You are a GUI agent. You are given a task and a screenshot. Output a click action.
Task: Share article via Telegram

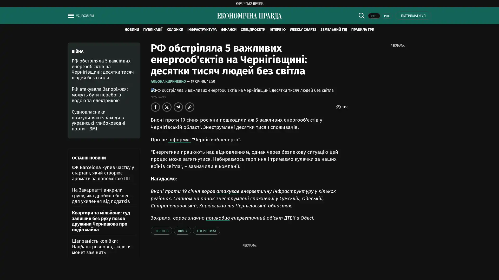pyautogui.click(x=178, y=107)
